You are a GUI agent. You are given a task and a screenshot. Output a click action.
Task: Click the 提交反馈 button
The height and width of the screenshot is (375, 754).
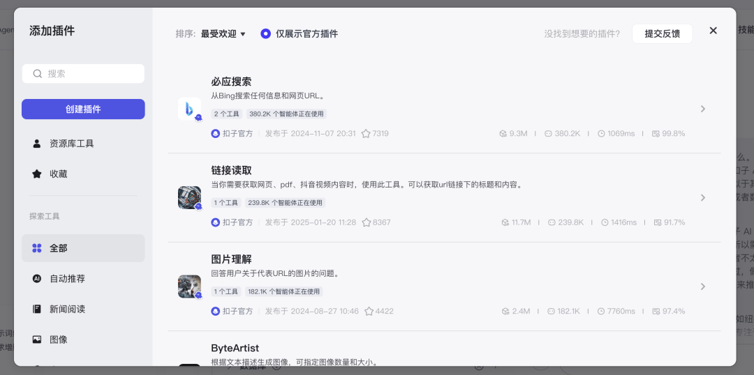[x=662, y=33]
